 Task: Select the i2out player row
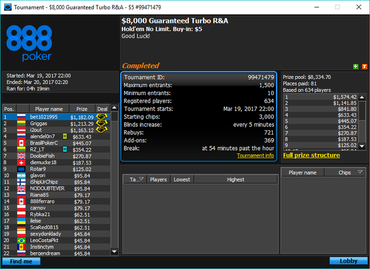point(56,130)
